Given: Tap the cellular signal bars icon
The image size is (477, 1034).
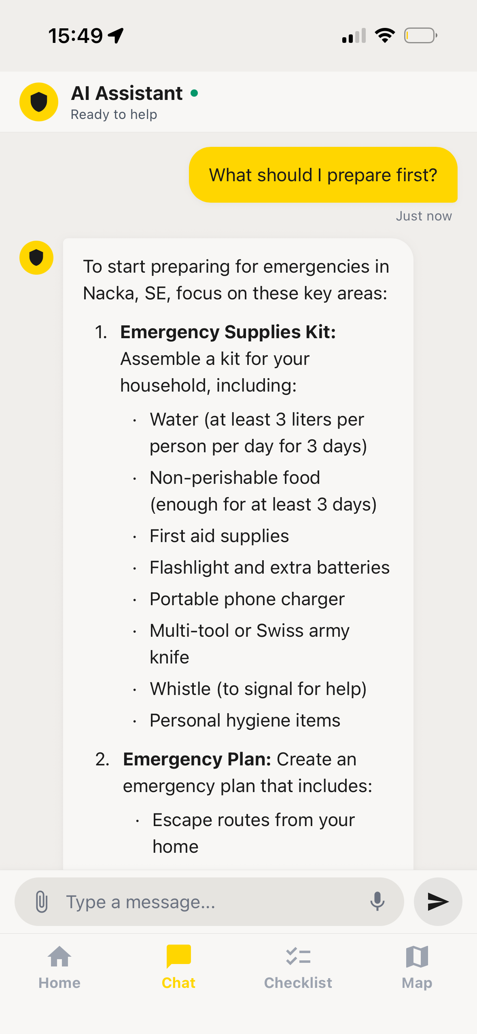Looking at the screenshot, I should coord(354,36).
